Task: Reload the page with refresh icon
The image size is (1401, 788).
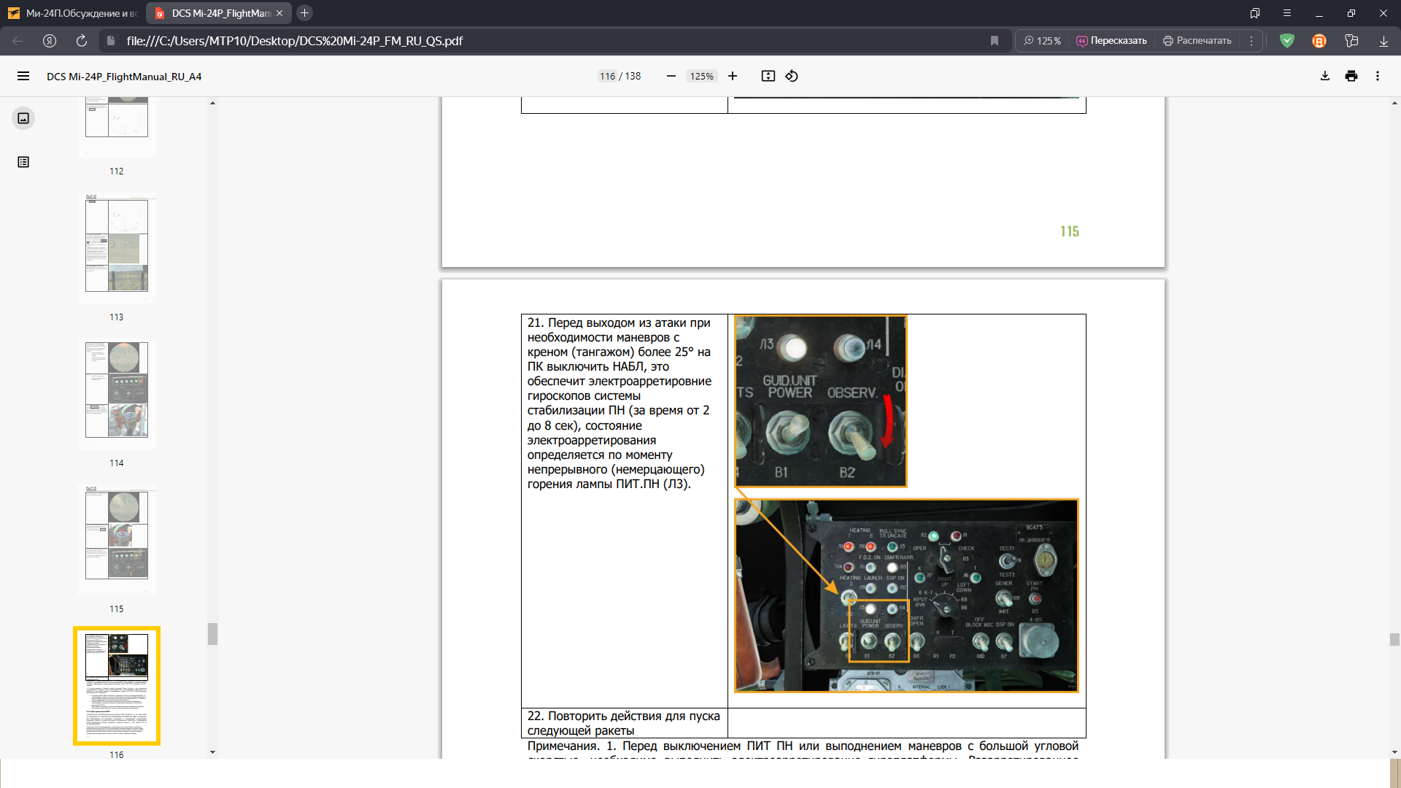Action: pos(82,41)
